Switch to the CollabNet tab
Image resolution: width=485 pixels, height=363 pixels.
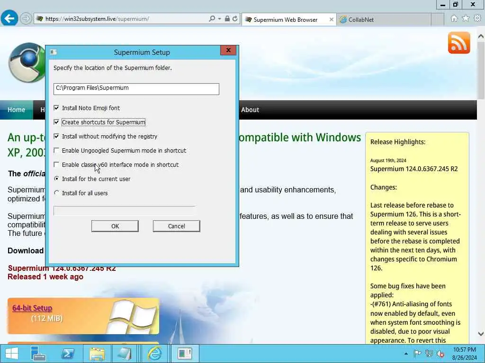(384, 19)
